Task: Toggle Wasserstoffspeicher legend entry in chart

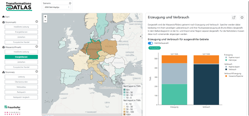Action: pos(234,76)
